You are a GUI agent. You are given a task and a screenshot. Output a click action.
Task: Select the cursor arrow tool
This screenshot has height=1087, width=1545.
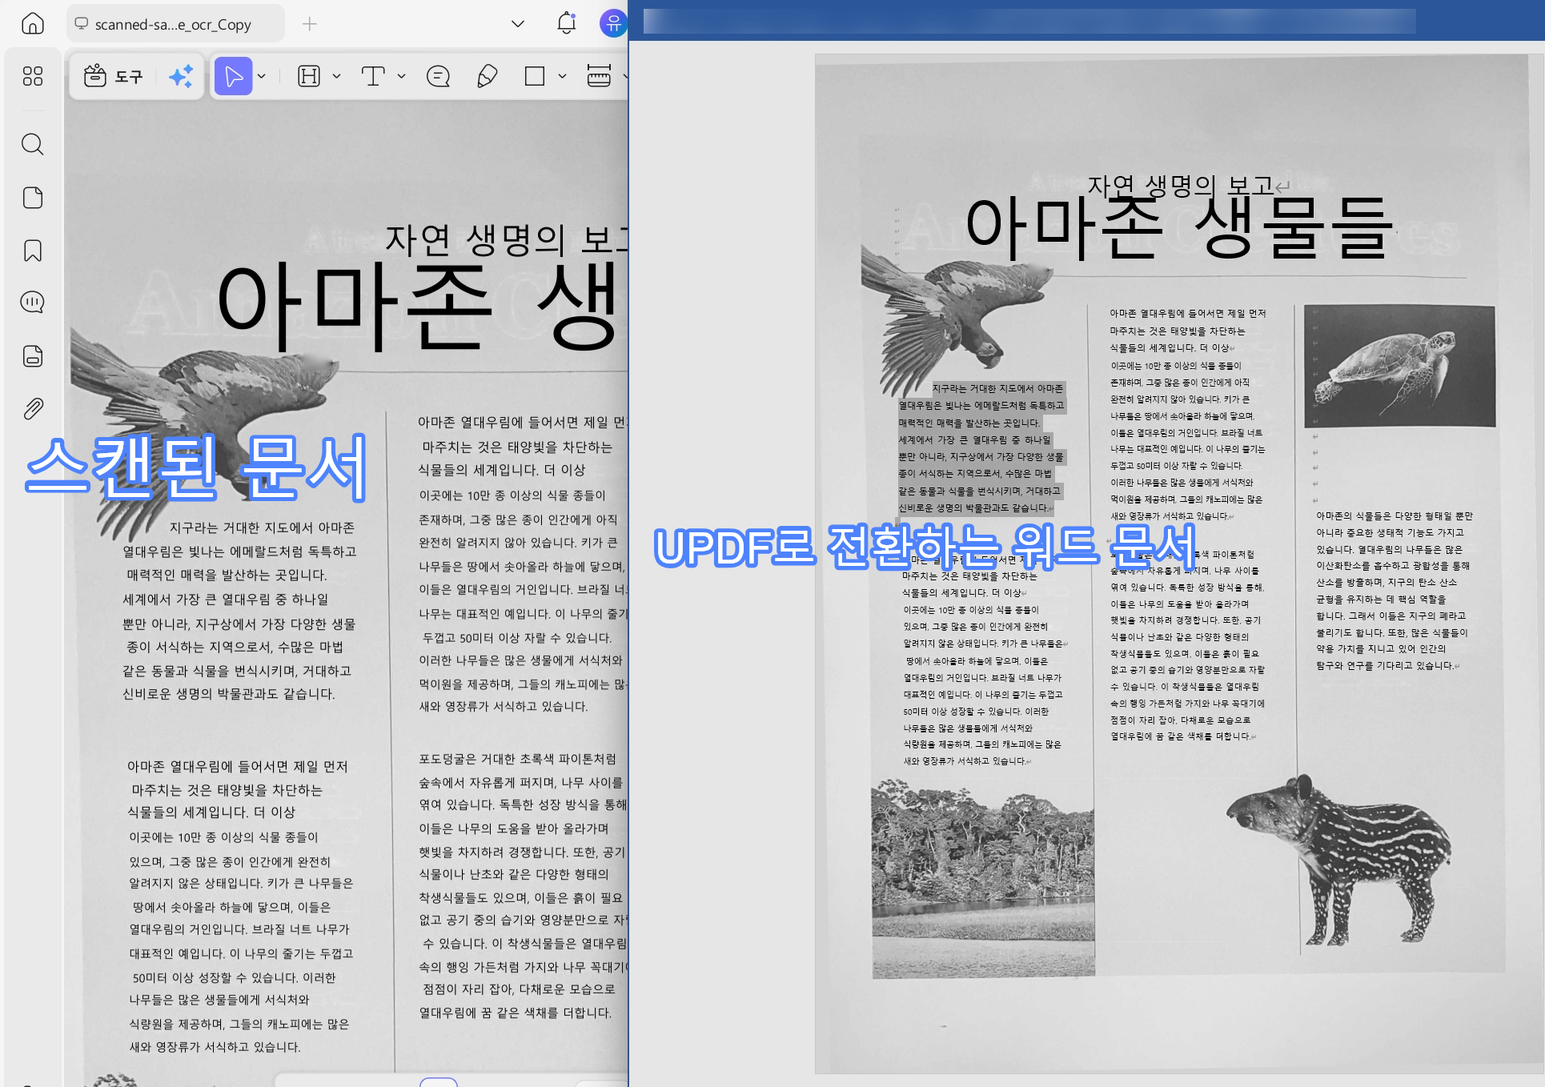234,76
